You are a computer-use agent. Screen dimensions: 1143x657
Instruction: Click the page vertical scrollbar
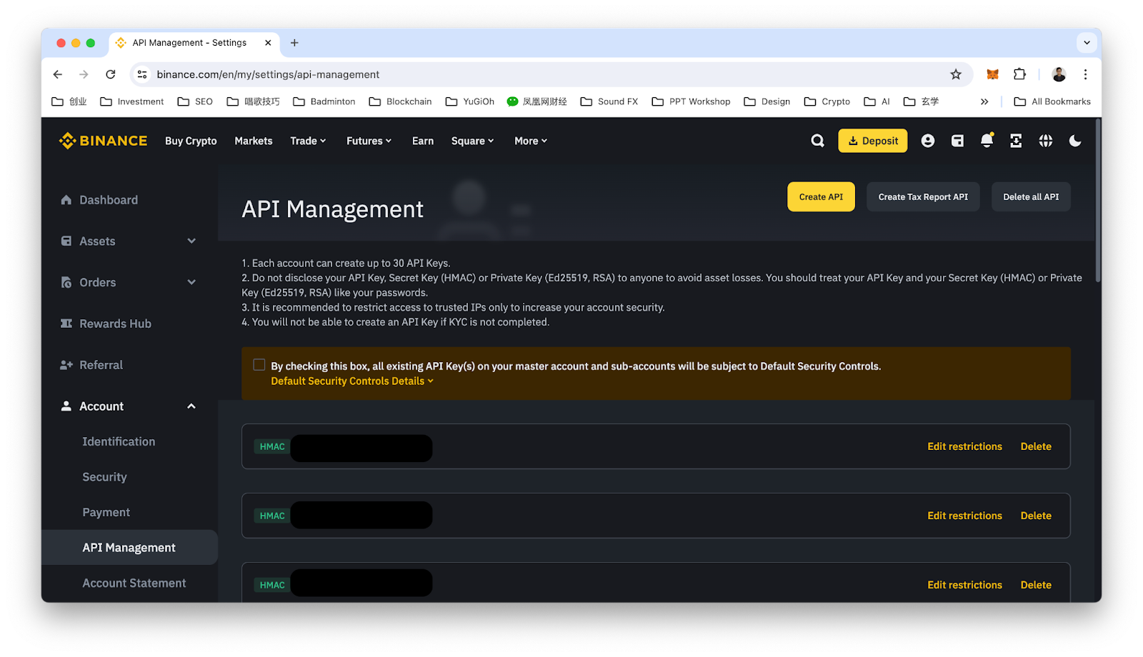[x=1098, y=202]
